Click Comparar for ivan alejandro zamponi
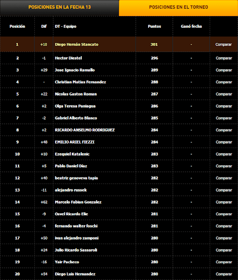This screenshot has width=238, height=280. (224, 238)
